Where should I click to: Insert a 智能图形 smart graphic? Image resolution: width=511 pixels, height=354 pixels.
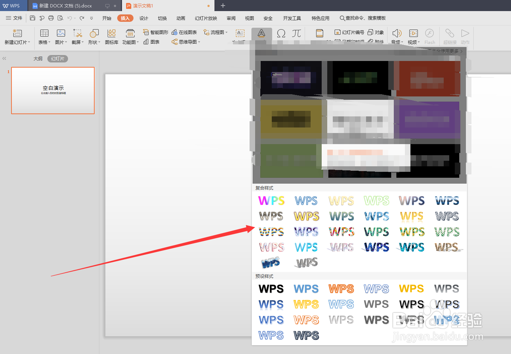pyautogui.click(x=156, y=33)
